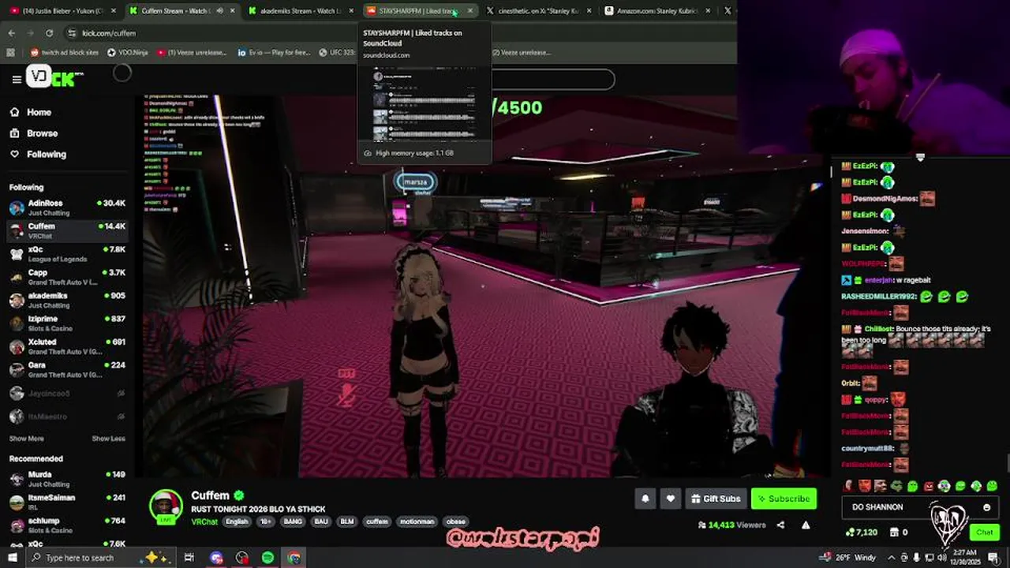This screenshot has width=1010, height=568.
Task: Open the bookmarks bar apps grid icon
Action: pos(10,53)
